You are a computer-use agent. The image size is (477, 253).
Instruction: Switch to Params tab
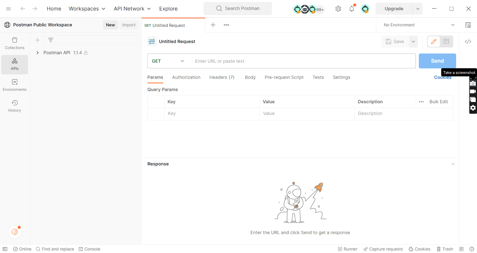155,77
